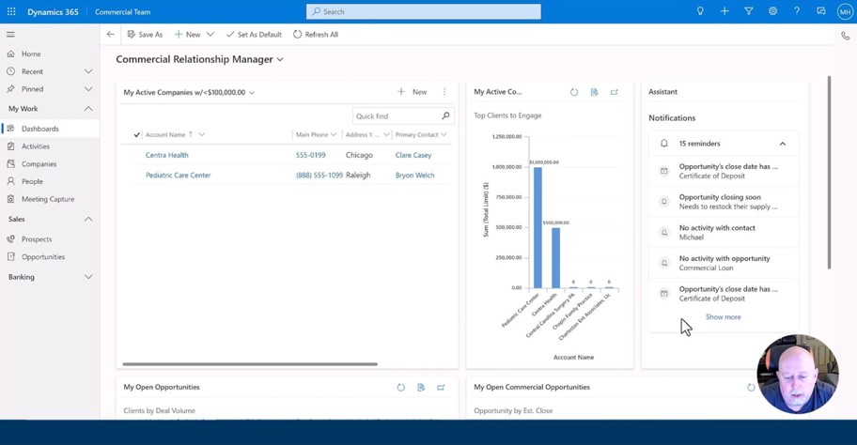Open the MH user profile avatar
The width and height of the screenshot is (857, 445).
(x=845, y=11)
